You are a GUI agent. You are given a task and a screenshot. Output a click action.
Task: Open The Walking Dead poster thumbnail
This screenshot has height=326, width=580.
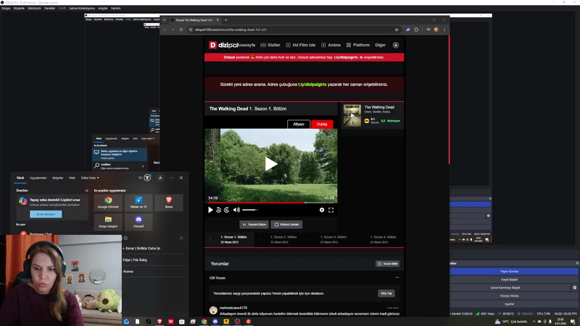pos(352,115)
